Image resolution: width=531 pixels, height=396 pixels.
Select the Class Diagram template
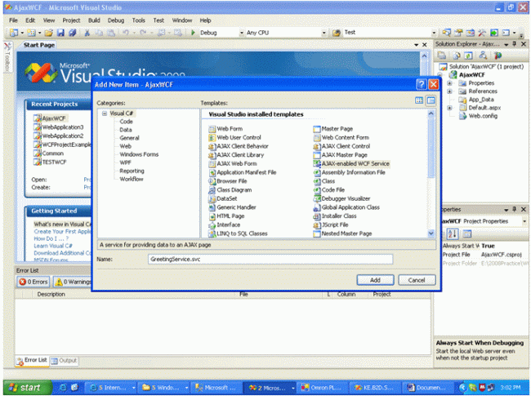click(230, 190)
